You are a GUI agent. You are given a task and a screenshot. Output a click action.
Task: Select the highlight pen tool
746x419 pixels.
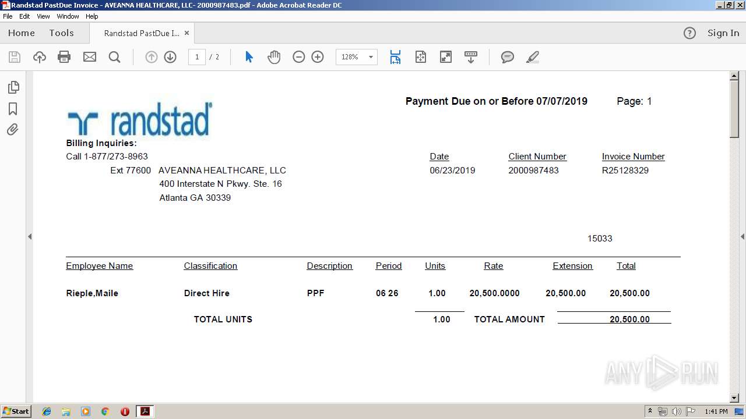(532, 57)
